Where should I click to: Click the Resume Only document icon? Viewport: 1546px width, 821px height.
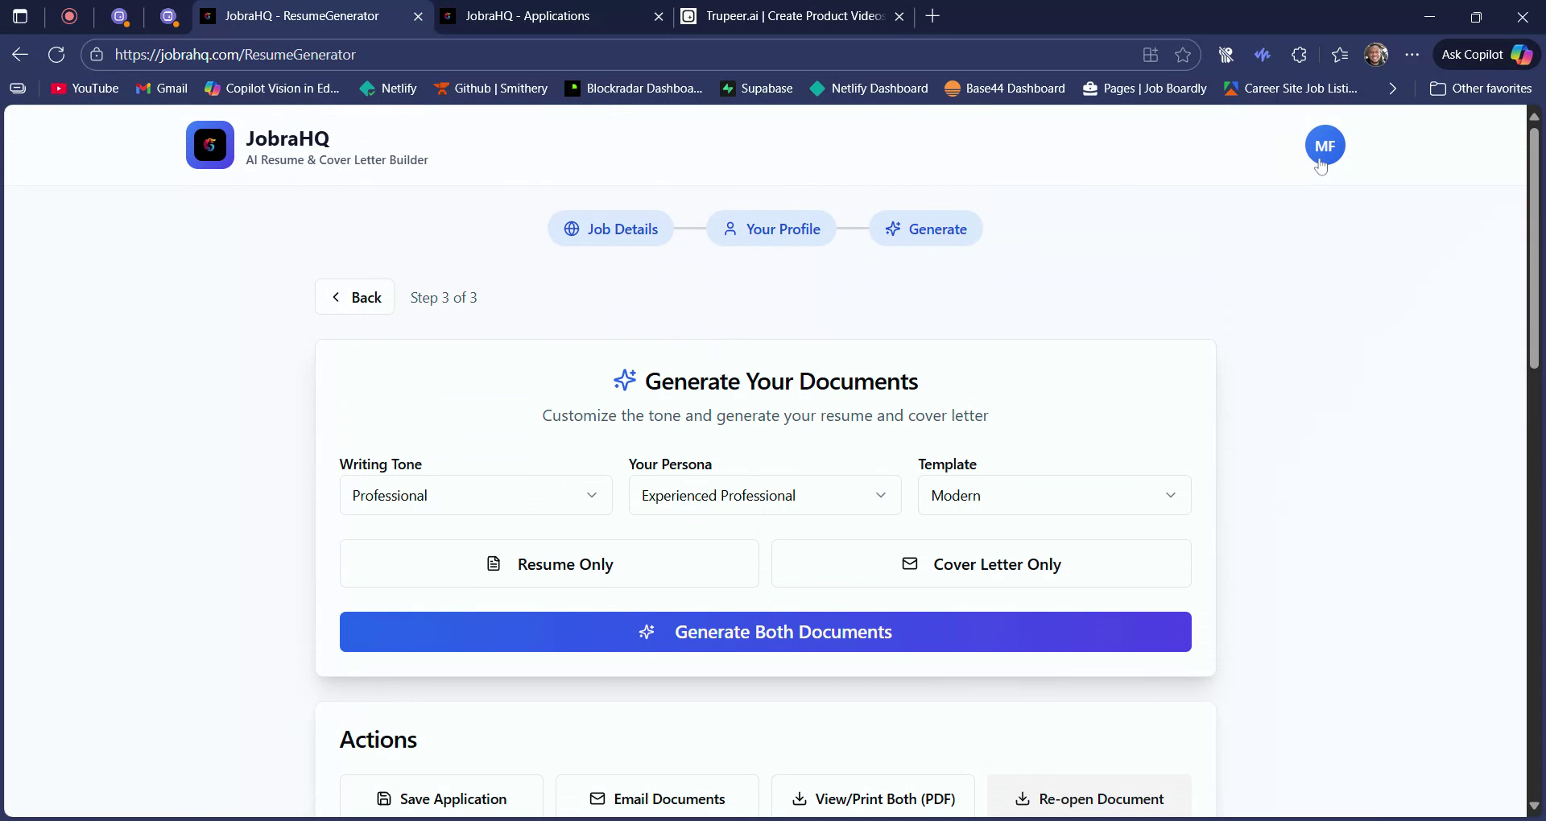click(493, 563)
